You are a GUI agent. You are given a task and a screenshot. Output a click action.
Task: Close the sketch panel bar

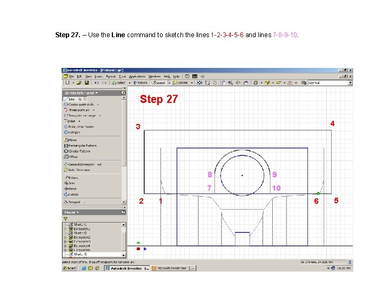coord(125,88)
